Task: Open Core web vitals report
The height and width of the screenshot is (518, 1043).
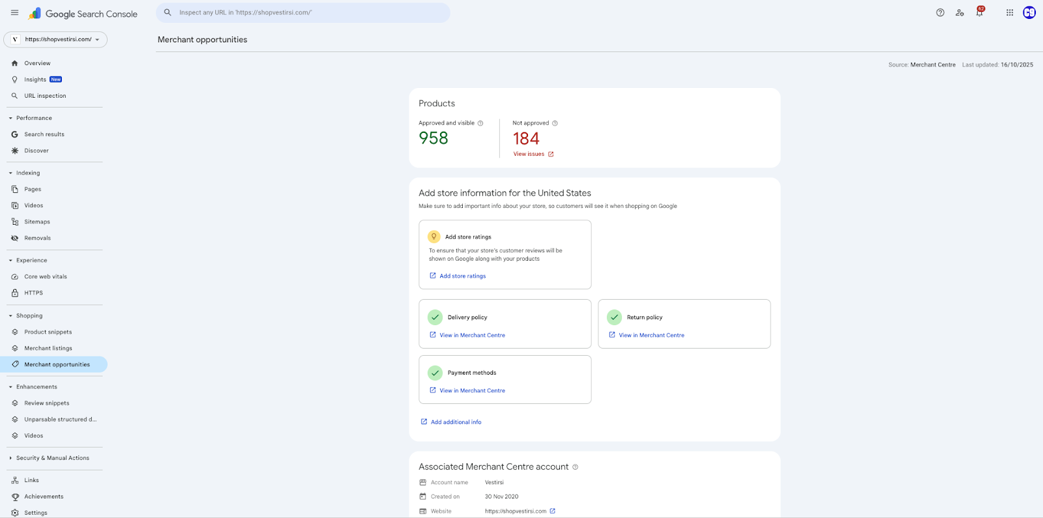Action: pos(46,277)
